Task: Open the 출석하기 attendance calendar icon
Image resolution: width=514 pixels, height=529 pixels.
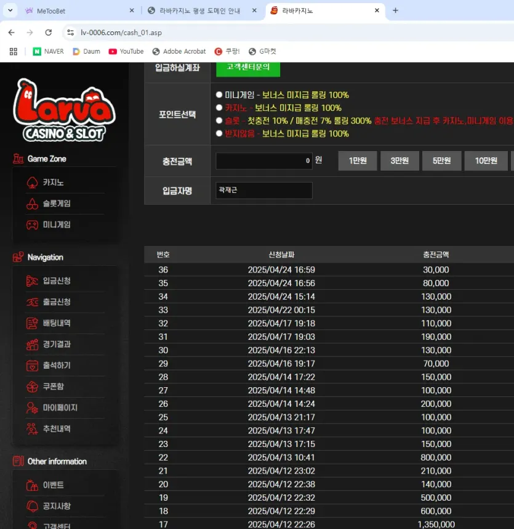Action: (x=32, y=366)
